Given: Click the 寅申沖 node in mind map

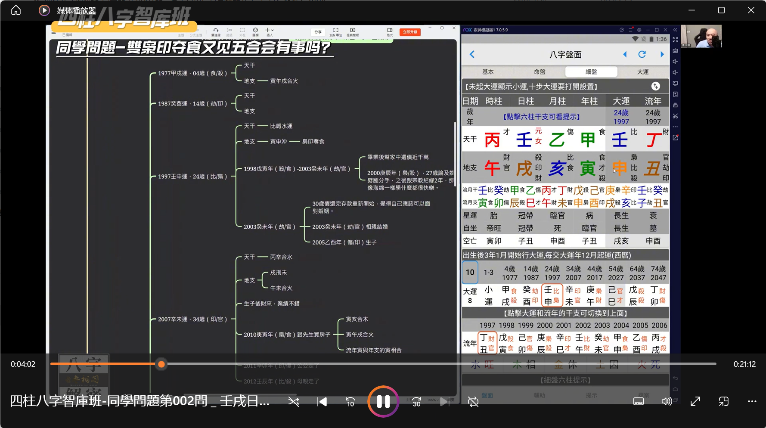Looking at the screenshot, I should click(278, 142).
